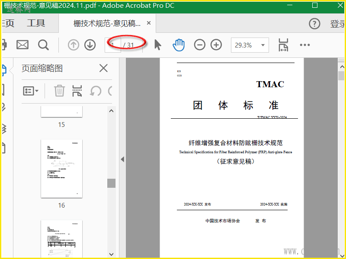Select the page 16 thumbnail
The width and height of the screenshot is (346, 259).
click(61, 168)
